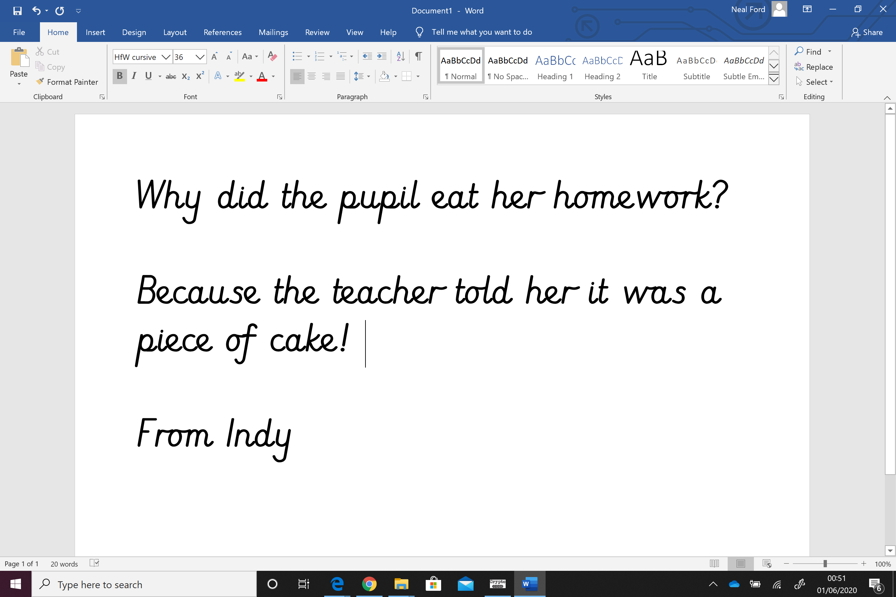Click the Sort A-Z icon
The height and width of the screenshot is (597, 896).
pos(401,57)
